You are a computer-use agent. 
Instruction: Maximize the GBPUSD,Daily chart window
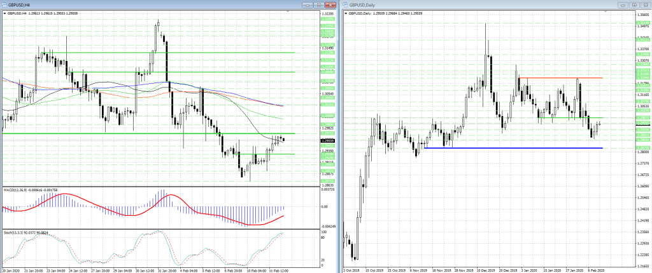tap(634, 4)
